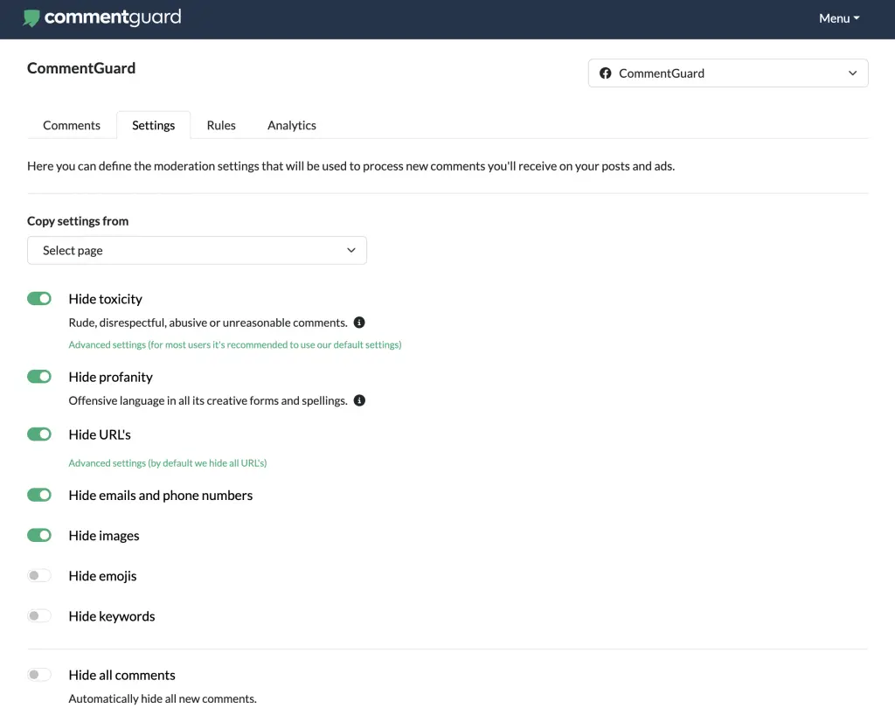Screen dimensions: 895x722
Task: Click the info icon beside profanity description
Action: 359,400
